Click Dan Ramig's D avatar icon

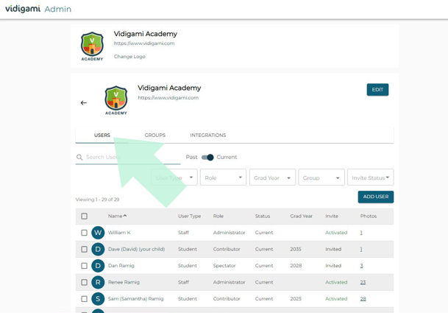pyautogui.click(x=98, y=266)
